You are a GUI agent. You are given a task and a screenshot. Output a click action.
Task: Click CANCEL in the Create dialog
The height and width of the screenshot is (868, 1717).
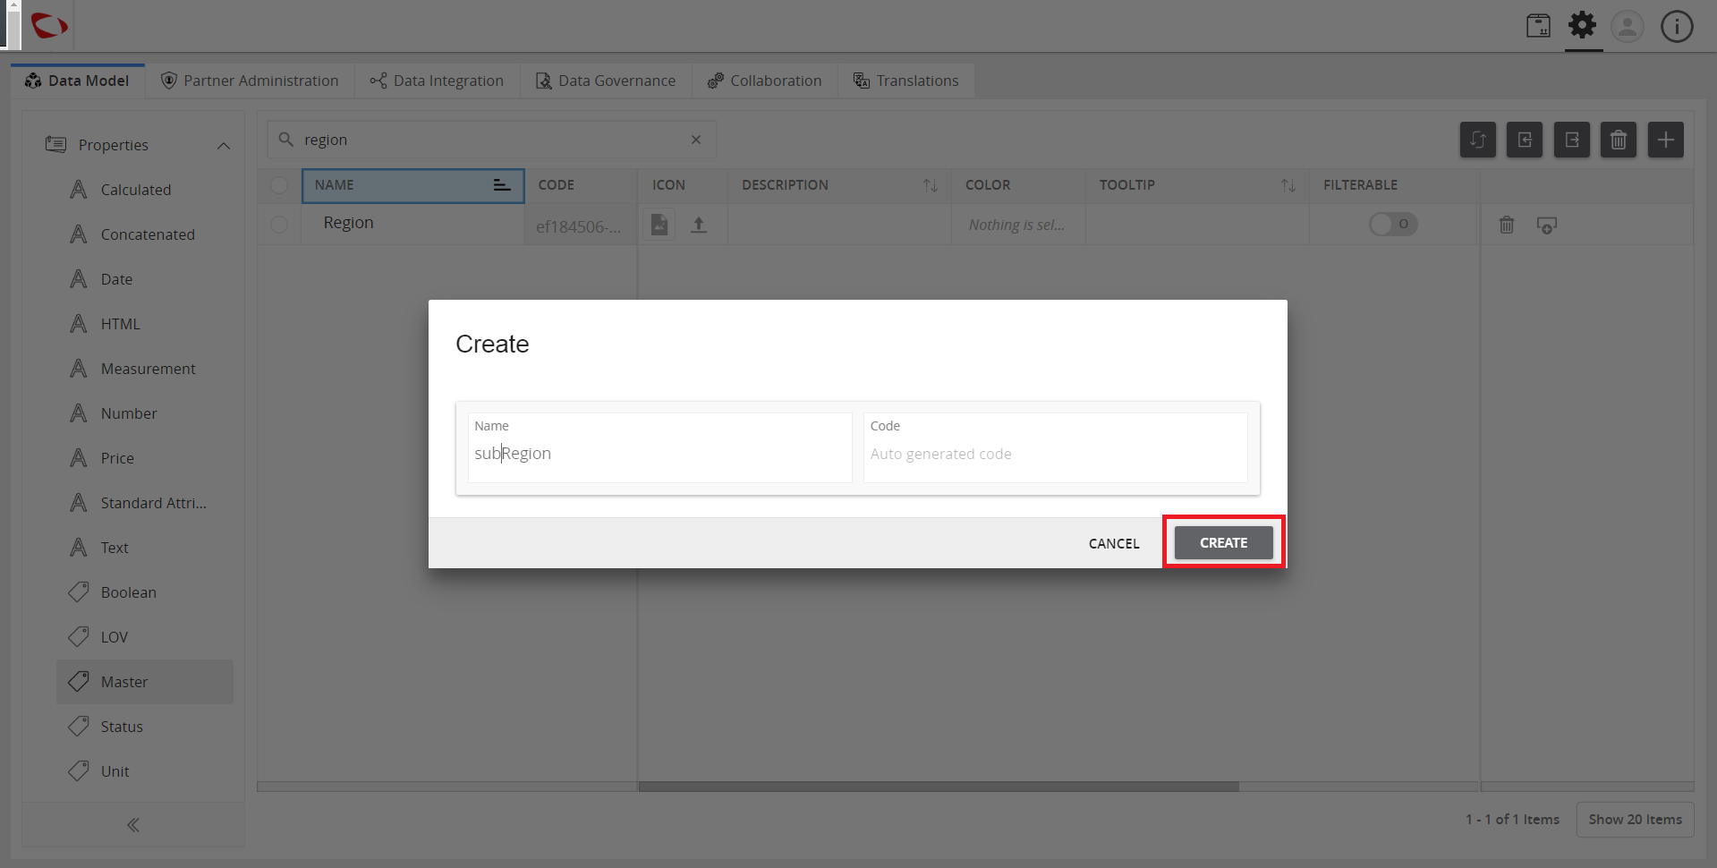point(1114,543)
